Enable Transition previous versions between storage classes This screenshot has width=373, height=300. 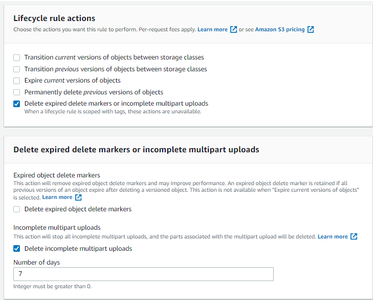(17, 69)
